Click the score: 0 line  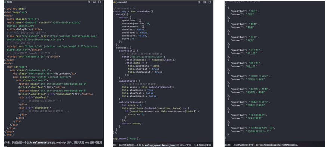click(128, 38)
